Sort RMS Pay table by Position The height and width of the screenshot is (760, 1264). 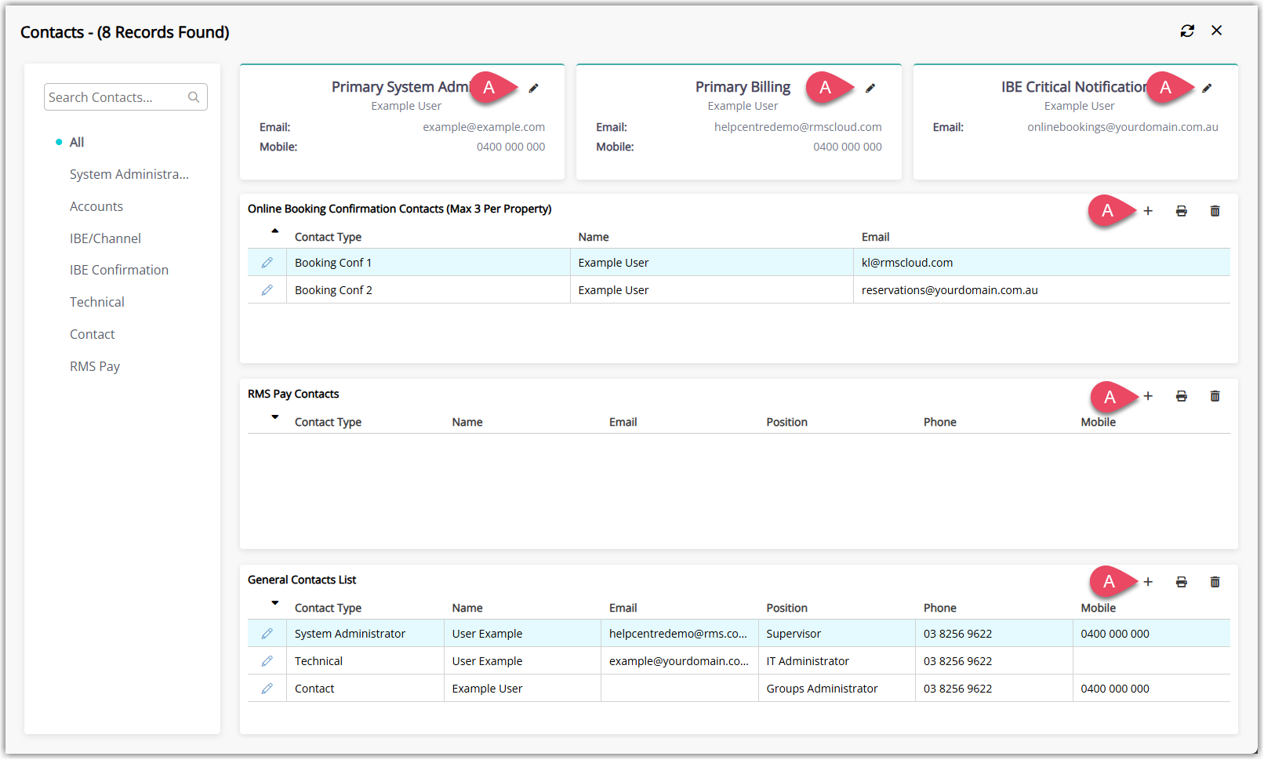coord(786,422)
